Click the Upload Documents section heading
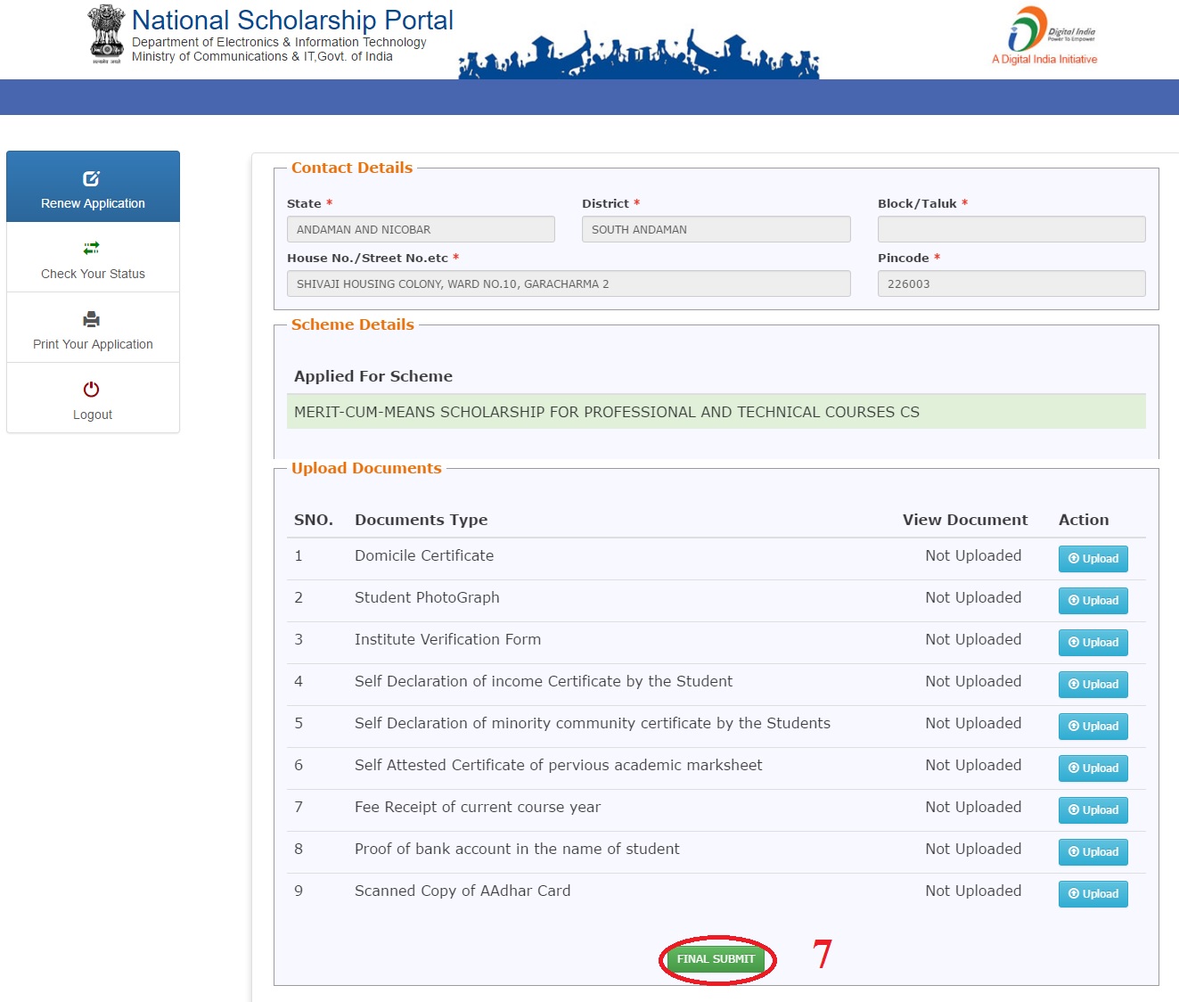Screen dimensions: 1179x1002 point(366,468)
